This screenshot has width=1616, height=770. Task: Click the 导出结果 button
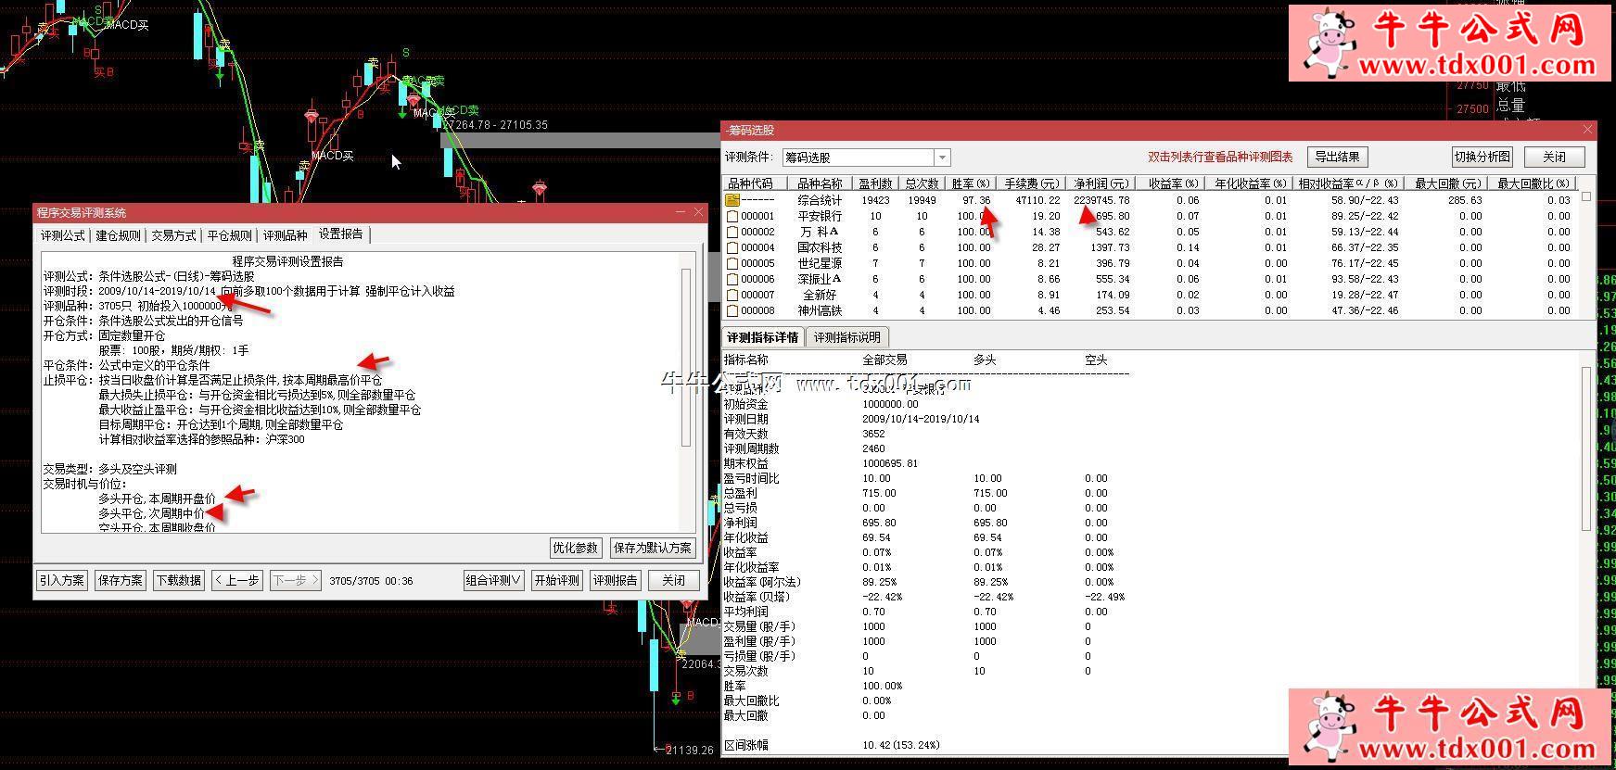(x=1338, y=157)
